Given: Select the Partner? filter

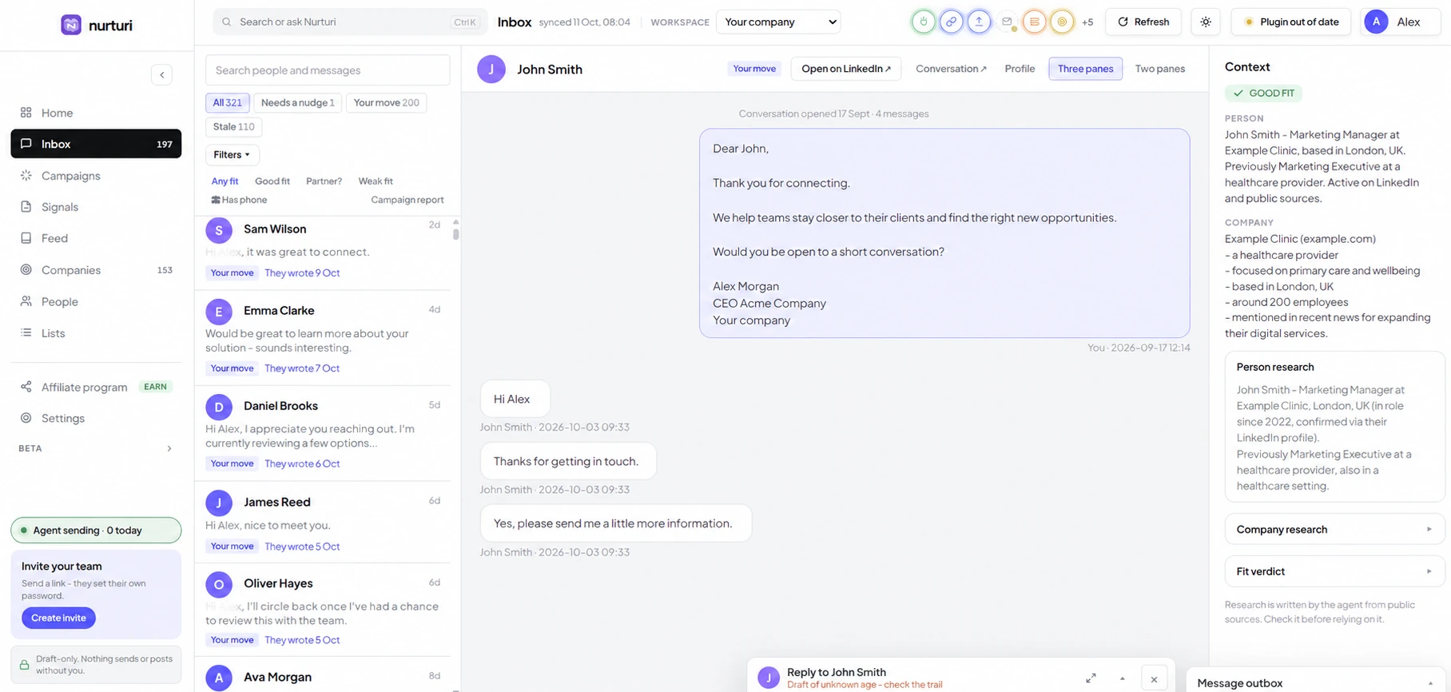Looking at the screenshot, I should [324, 181].
